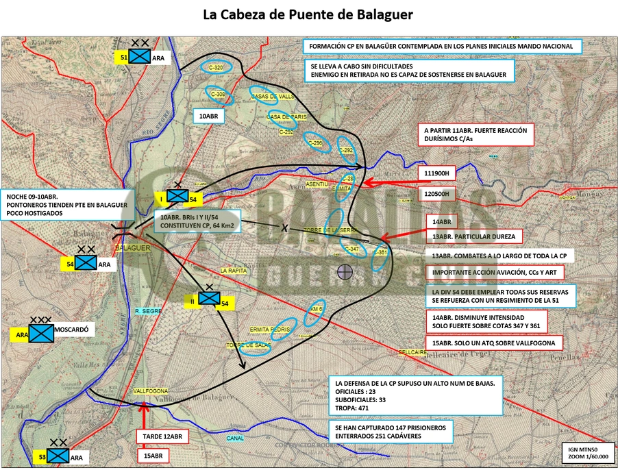Viewport: 618px width, 470px height.
Task: Select the 'FORMACIÓN CP EN BALAGÜER' text box
Action: click(x=442, y=47)
